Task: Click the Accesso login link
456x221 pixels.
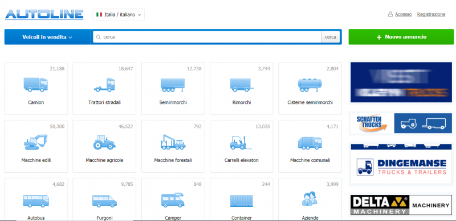Action: (404, 14)
